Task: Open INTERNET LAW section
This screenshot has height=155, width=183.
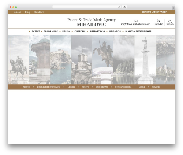Action: (x=97, y=32)
